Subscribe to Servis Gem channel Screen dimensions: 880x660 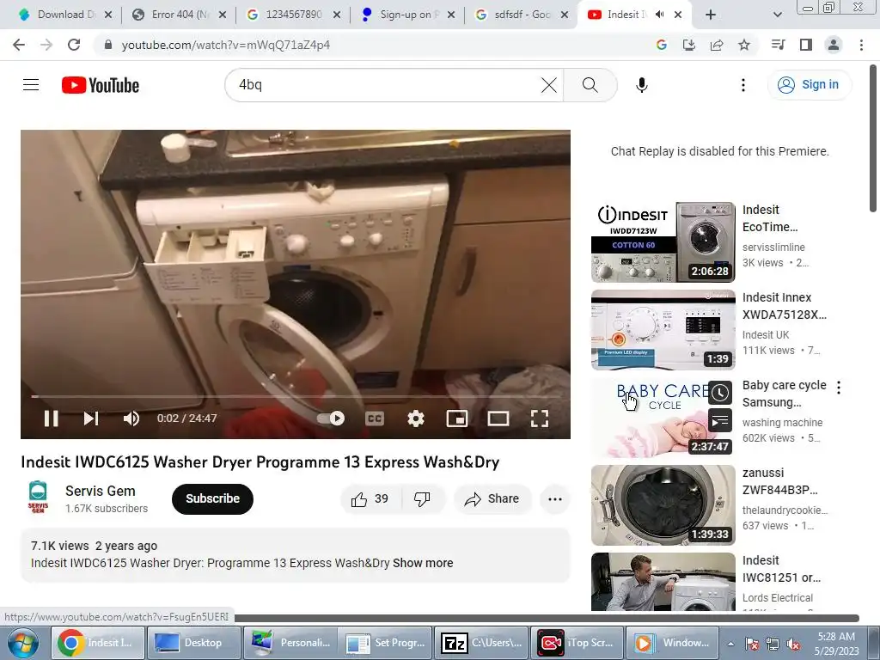point(212,499)
